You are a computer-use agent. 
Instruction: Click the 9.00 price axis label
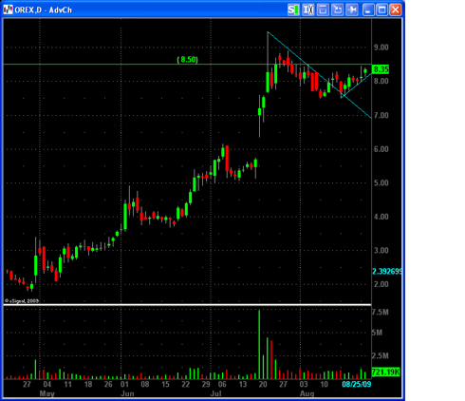point(381,48)
